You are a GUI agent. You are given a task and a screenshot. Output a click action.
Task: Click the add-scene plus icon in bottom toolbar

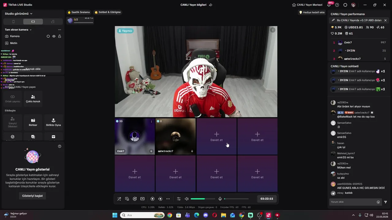click(142, 199)
